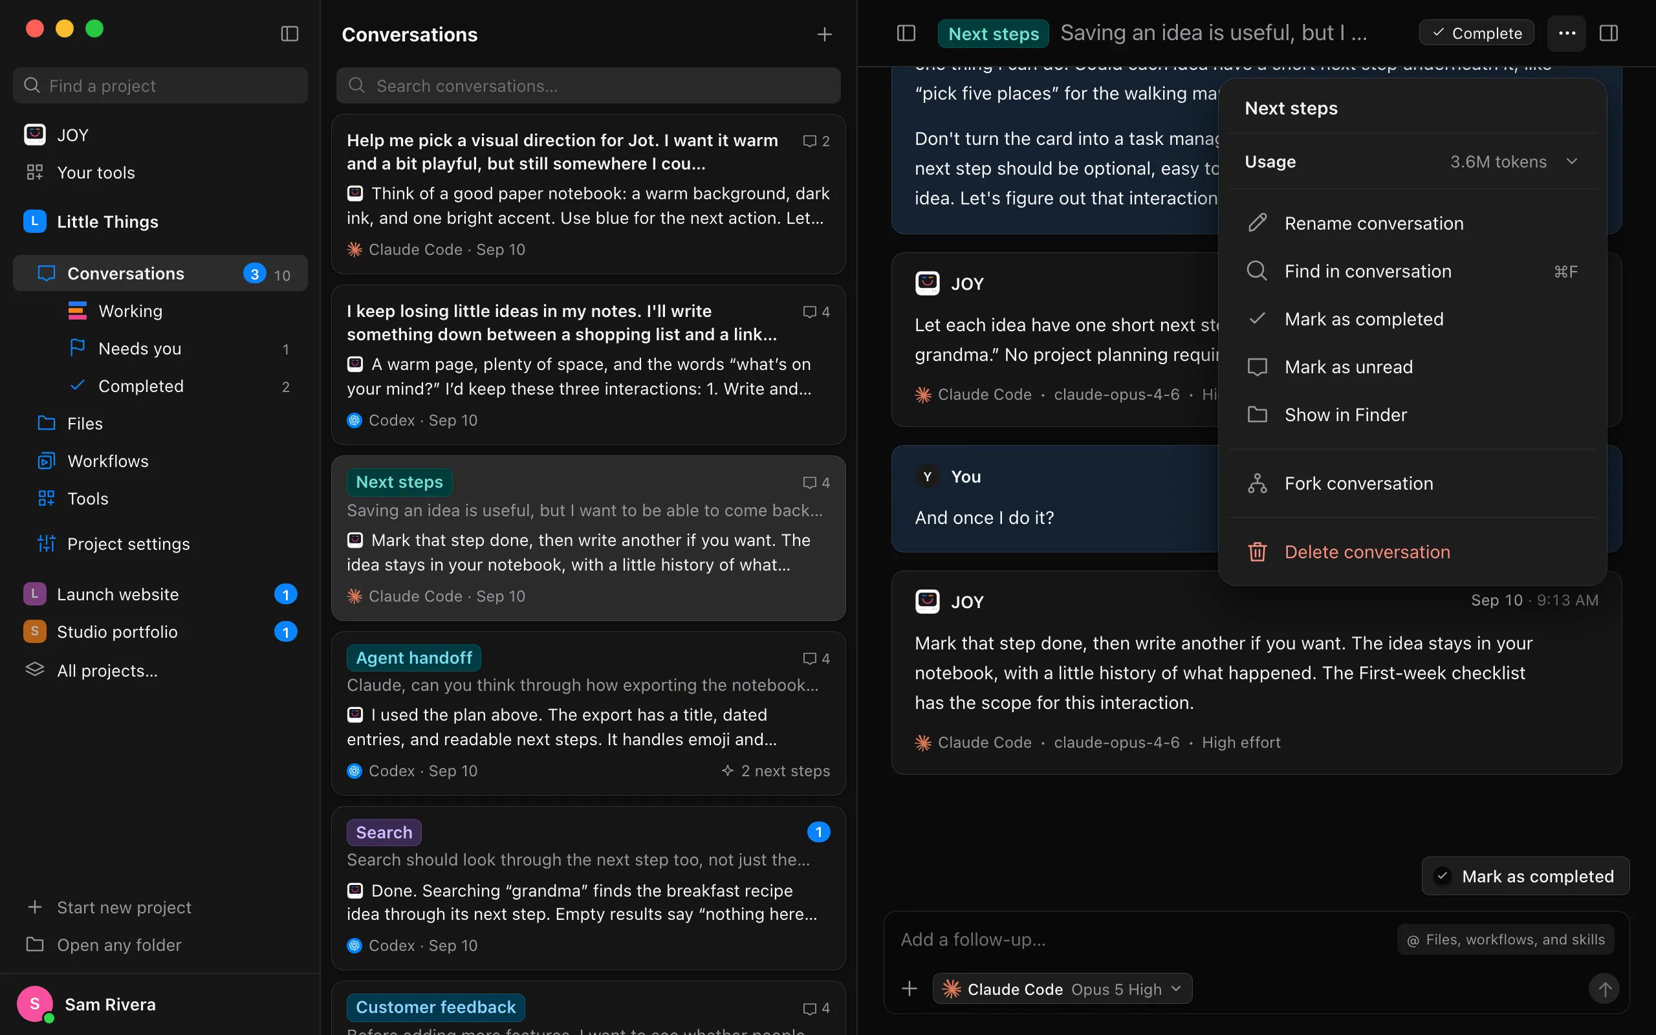1656x1035 pixels.
Task: Click trash icon for Delete conversation
Action: coord(1257,552)
